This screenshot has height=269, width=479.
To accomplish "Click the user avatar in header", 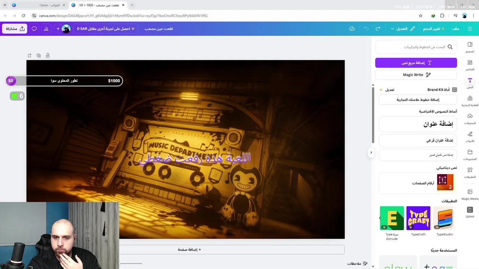I will [x=66, y=29].
